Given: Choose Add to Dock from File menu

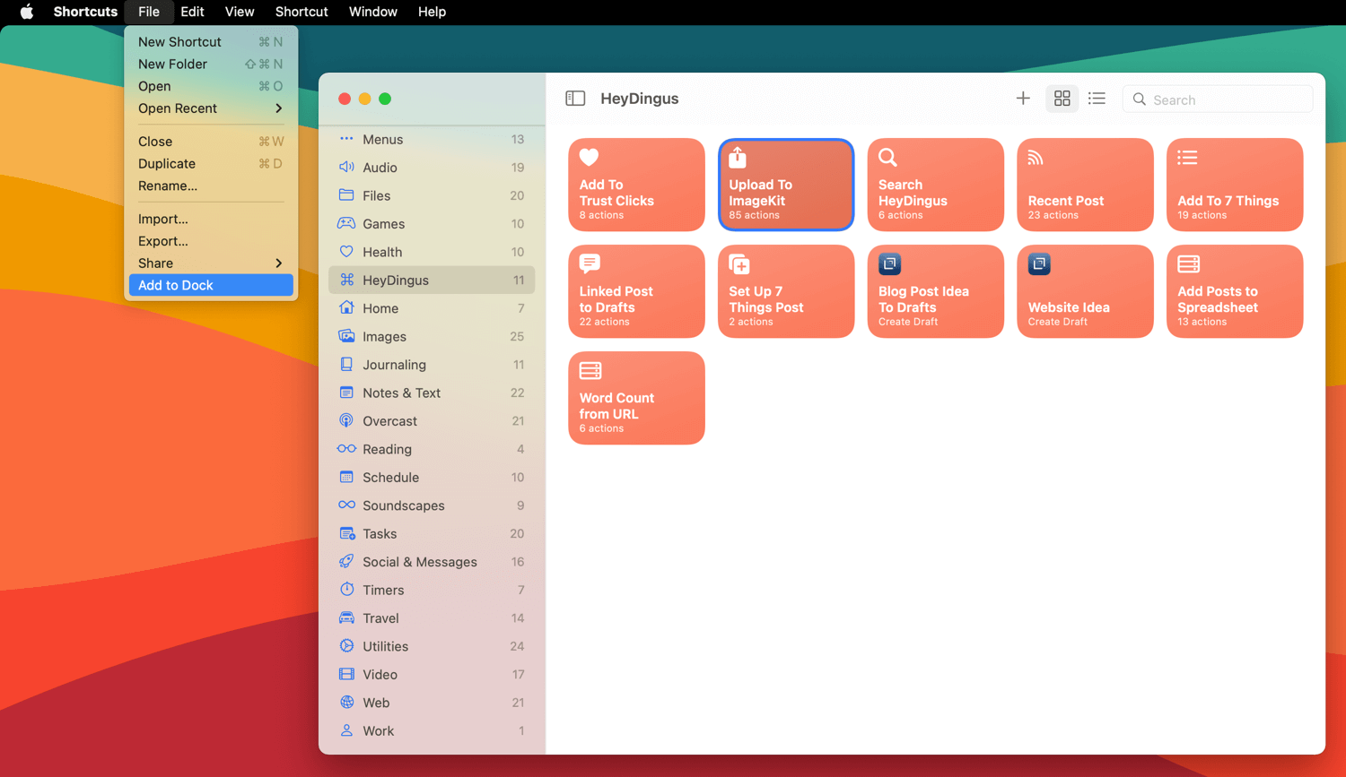Looking at the screenshot, I should (x=210, y=285).
